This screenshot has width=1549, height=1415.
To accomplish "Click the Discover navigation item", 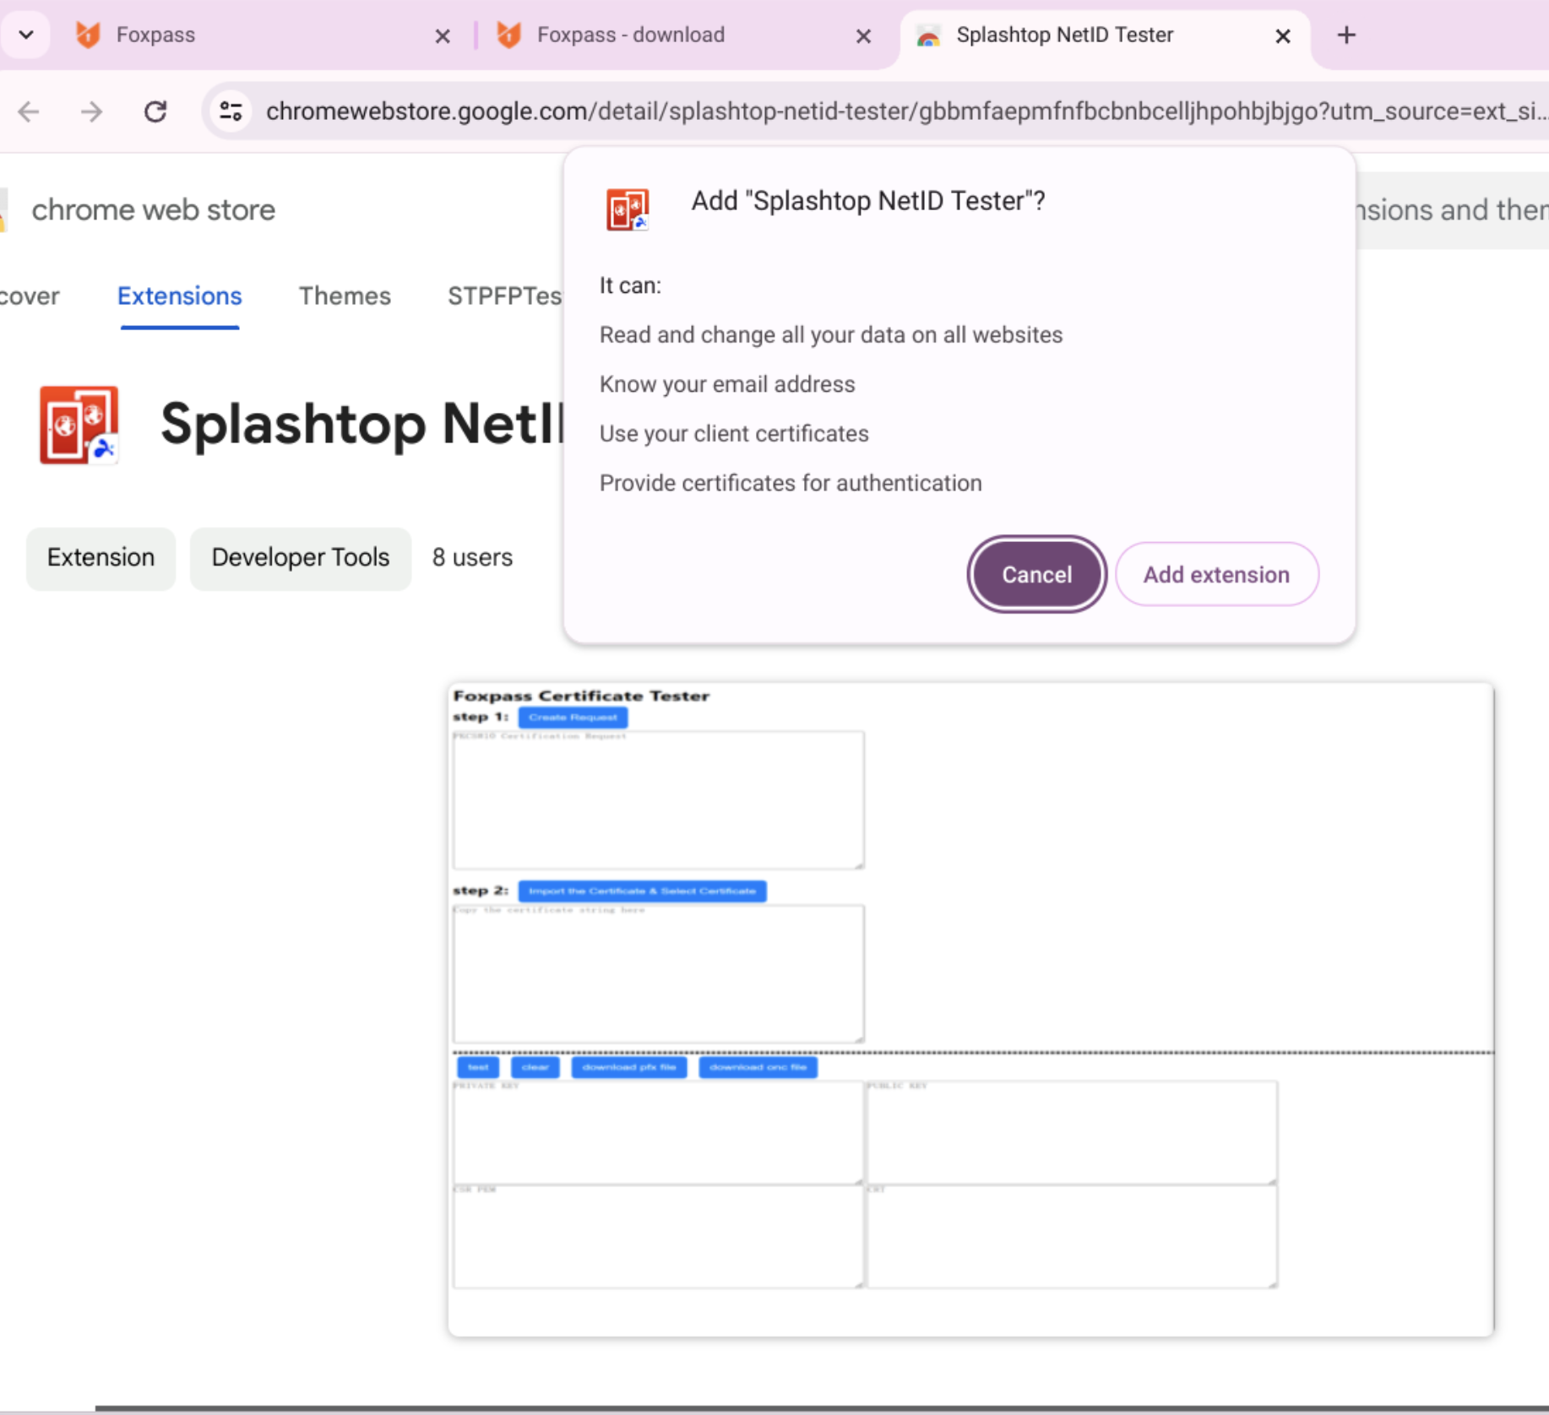I will coord(30,296).
